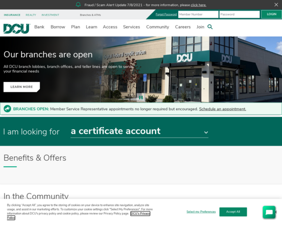The image size is (282, 225).
Task: Open the Services menu
Action: click(x=131, y=27)
